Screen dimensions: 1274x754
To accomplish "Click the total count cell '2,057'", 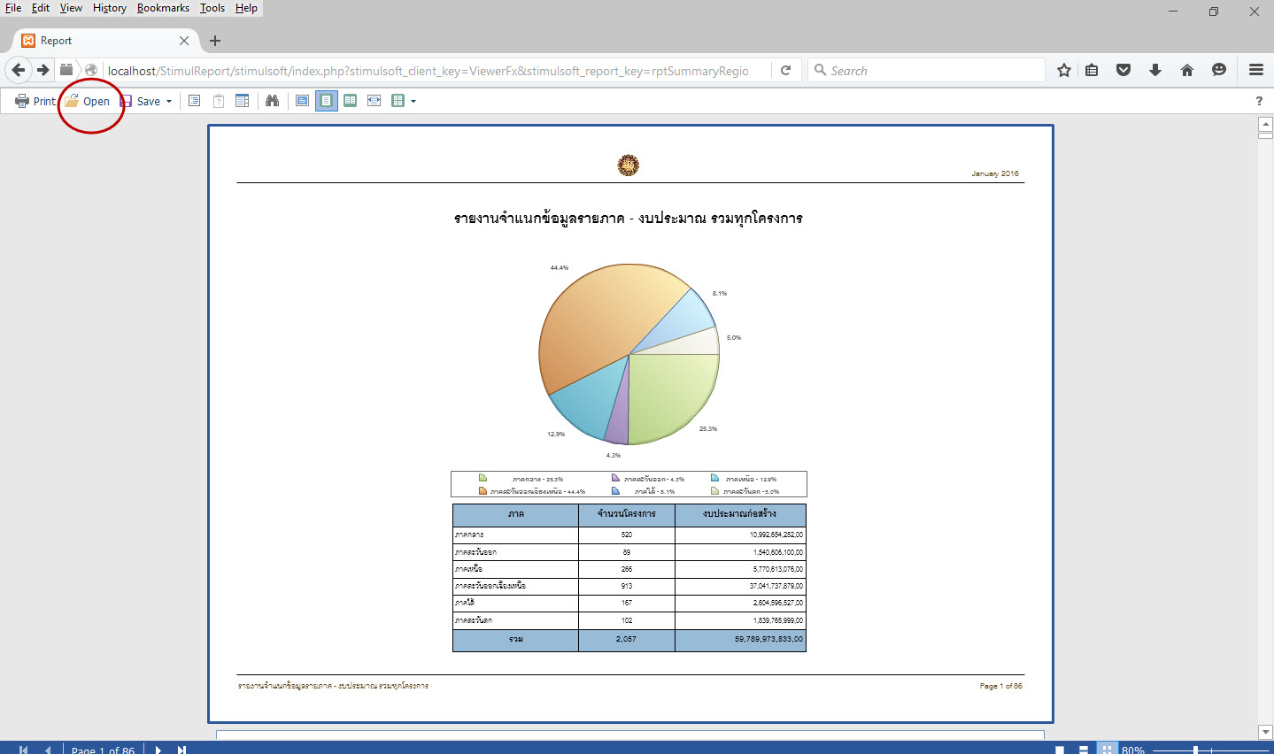I will (x=627, y=639).
